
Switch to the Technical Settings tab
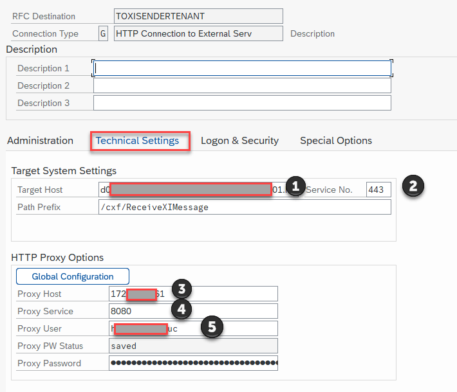click(137, 140)
